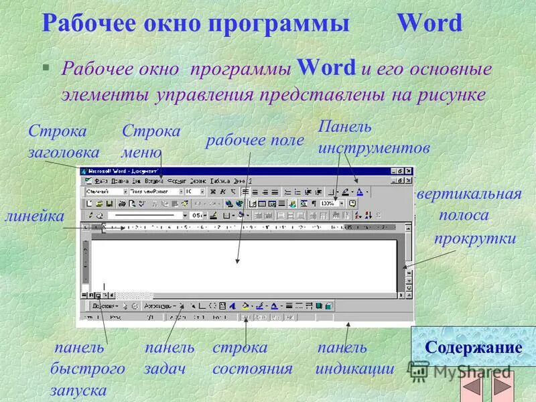This screenshot has width=536, height=402.
Task: Toggle ИСПР track changes in status bar
Action: point(261,318)
